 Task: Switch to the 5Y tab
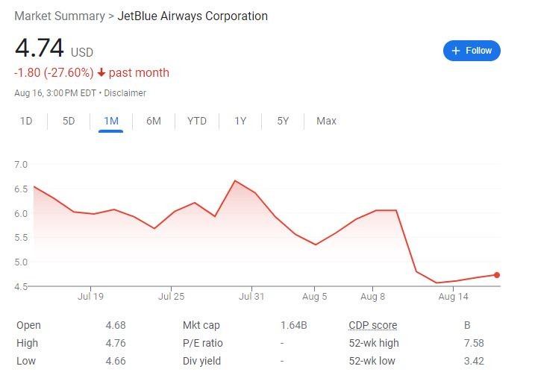[283, 121]
